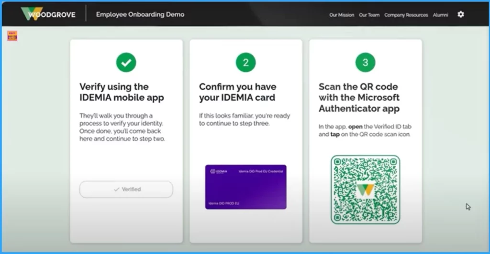Open Company Resources in the header
Screen dimensions: 490x254
406,15
